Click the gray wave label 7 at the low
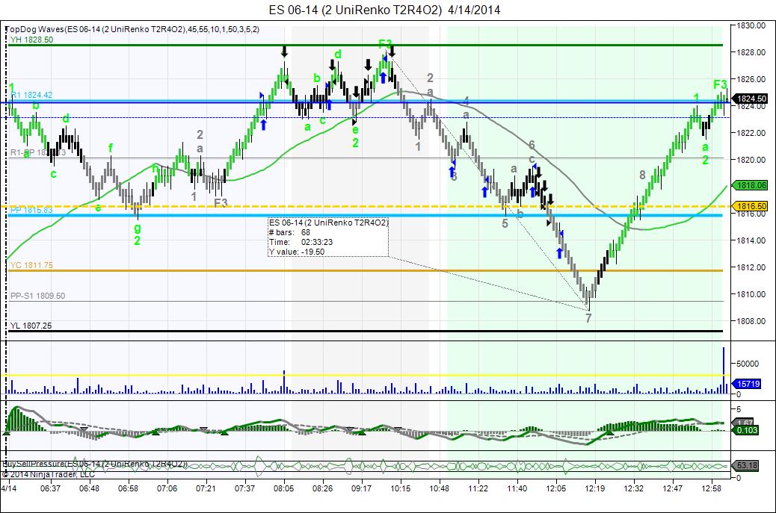Image resolution: width=776 pixels, height=513 pixels. click(588, 318)
